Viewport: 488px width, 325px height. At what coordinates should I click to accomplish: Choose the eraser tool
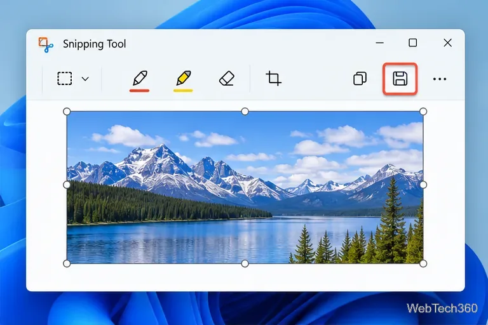pyautogui.click(x=227, y=78)
